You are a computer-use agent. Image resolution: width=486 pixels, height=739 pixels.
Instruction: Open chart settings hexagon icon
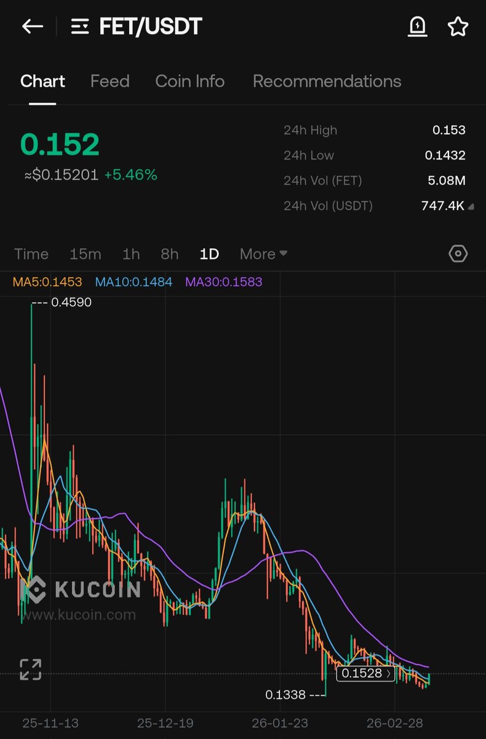click(458, 254)
